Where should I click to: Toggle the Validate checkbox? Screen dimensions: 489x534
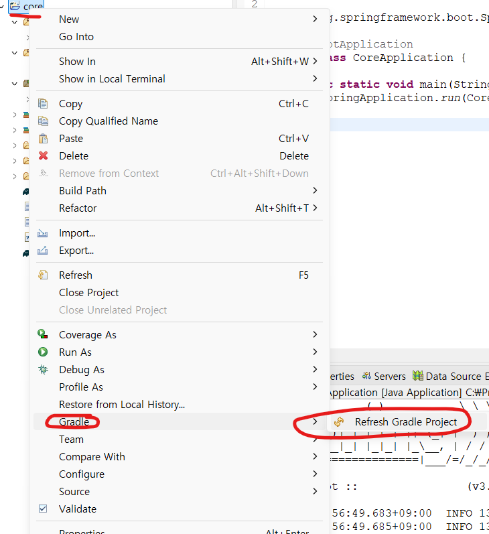tap(43, 509)
